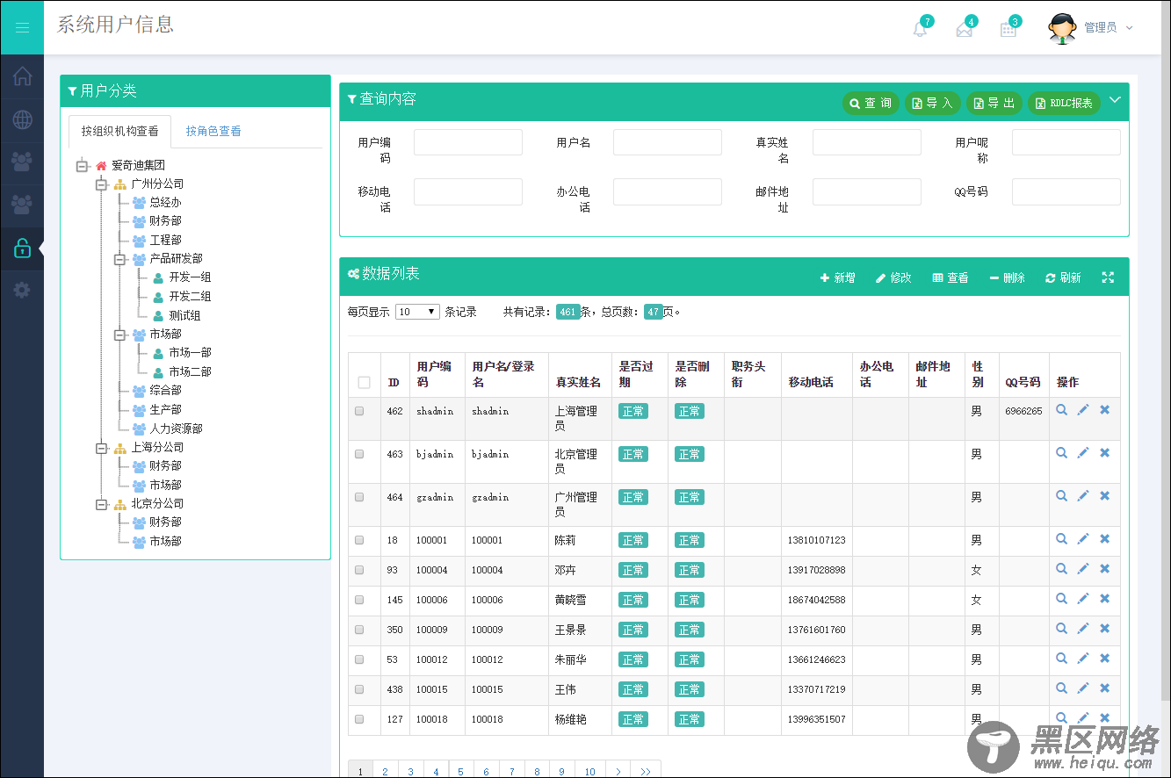Viewport: 1171px width, 778px height.
Task: Check the row checkbox for ID 463
Action: [x=359, y=454]
